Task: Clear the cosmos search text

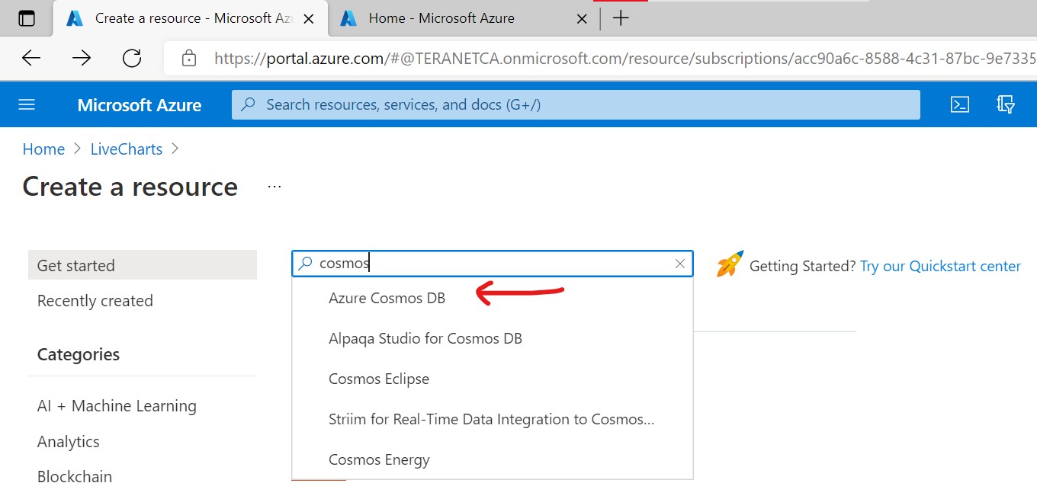Action: (x=680, y=264)
